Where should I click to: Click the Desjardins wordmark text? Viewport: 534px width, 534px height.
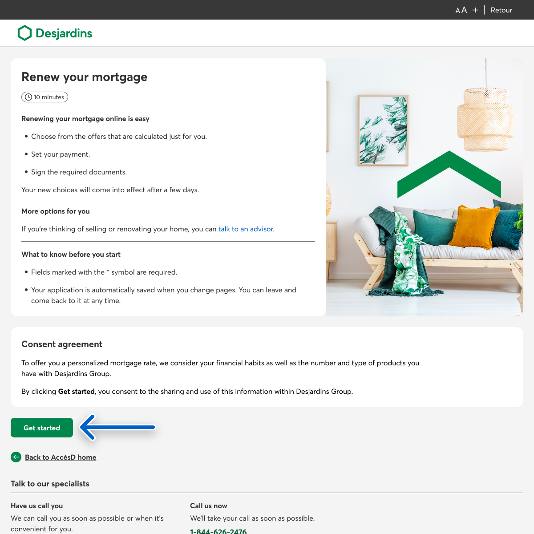click(x=64, y=33)
